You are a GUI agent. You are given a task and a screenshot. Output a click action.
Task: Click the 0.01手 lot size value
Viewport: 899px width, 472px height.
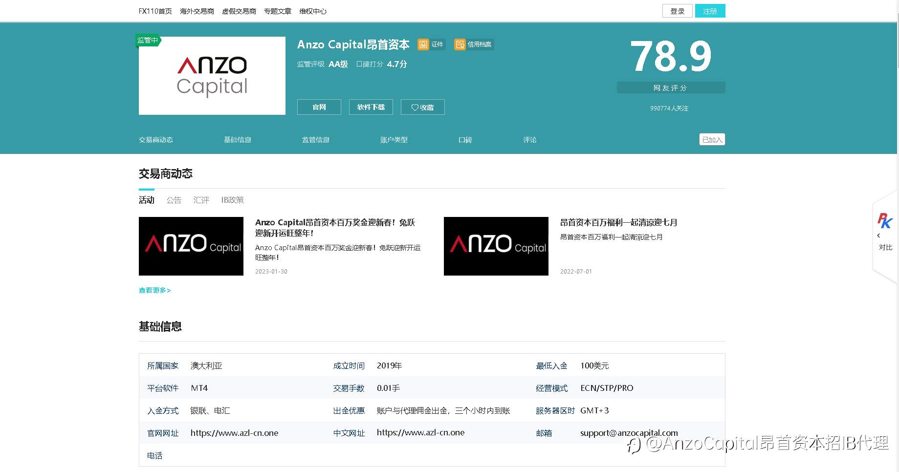(x=389, y=388)
